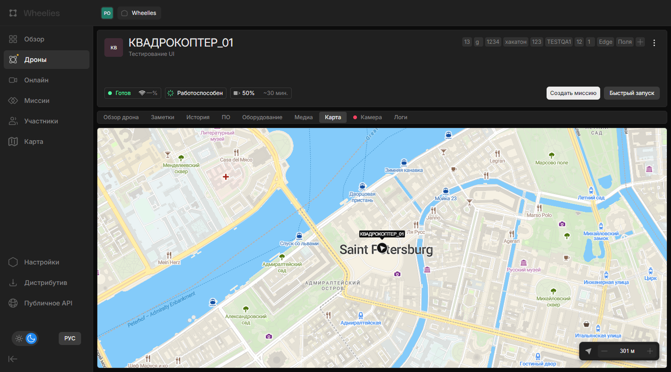The image size is (671, 372).
Task: Open the three-dot drone options menu
Action: click(654, 42)
